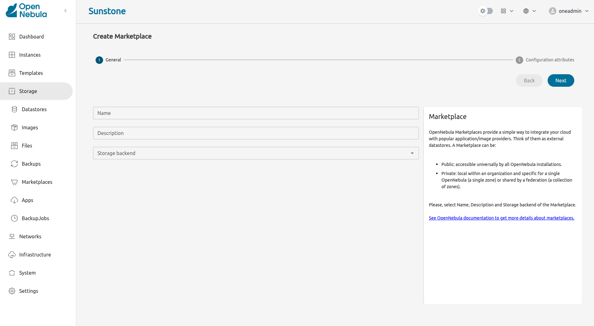Open the Images section
This screenshot has height=326, width=594.
30,127
